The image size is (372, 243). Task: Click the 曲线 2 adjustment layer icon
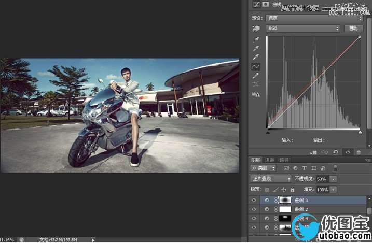tap(267, 209)
